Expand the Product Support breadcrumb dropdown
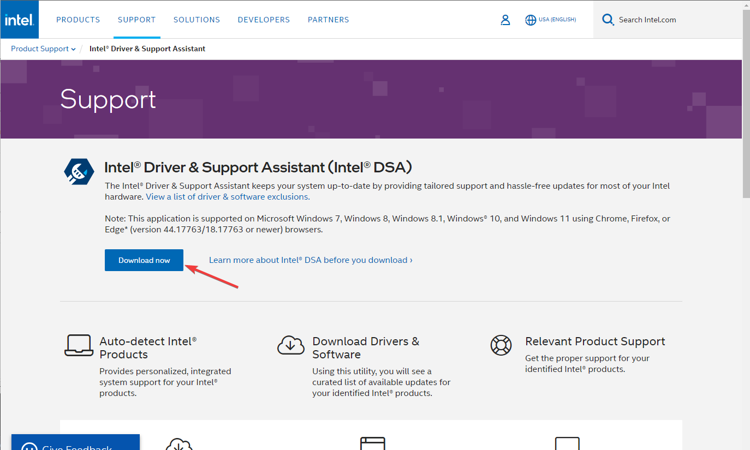The width and height of the screenshot is (750, 450). [x=44, y=49]
